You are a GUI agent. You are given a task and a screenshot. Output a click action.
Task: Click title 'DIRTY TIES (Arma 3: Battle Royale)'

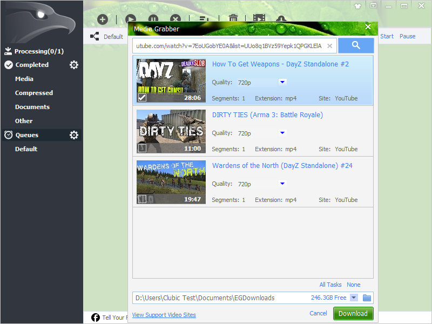(x=267, y=115)
